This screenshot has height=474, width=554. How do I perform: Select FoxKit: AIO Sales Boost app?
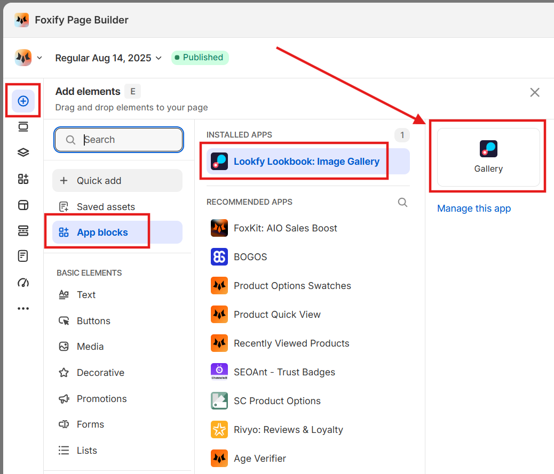click(x=308, y=228)
